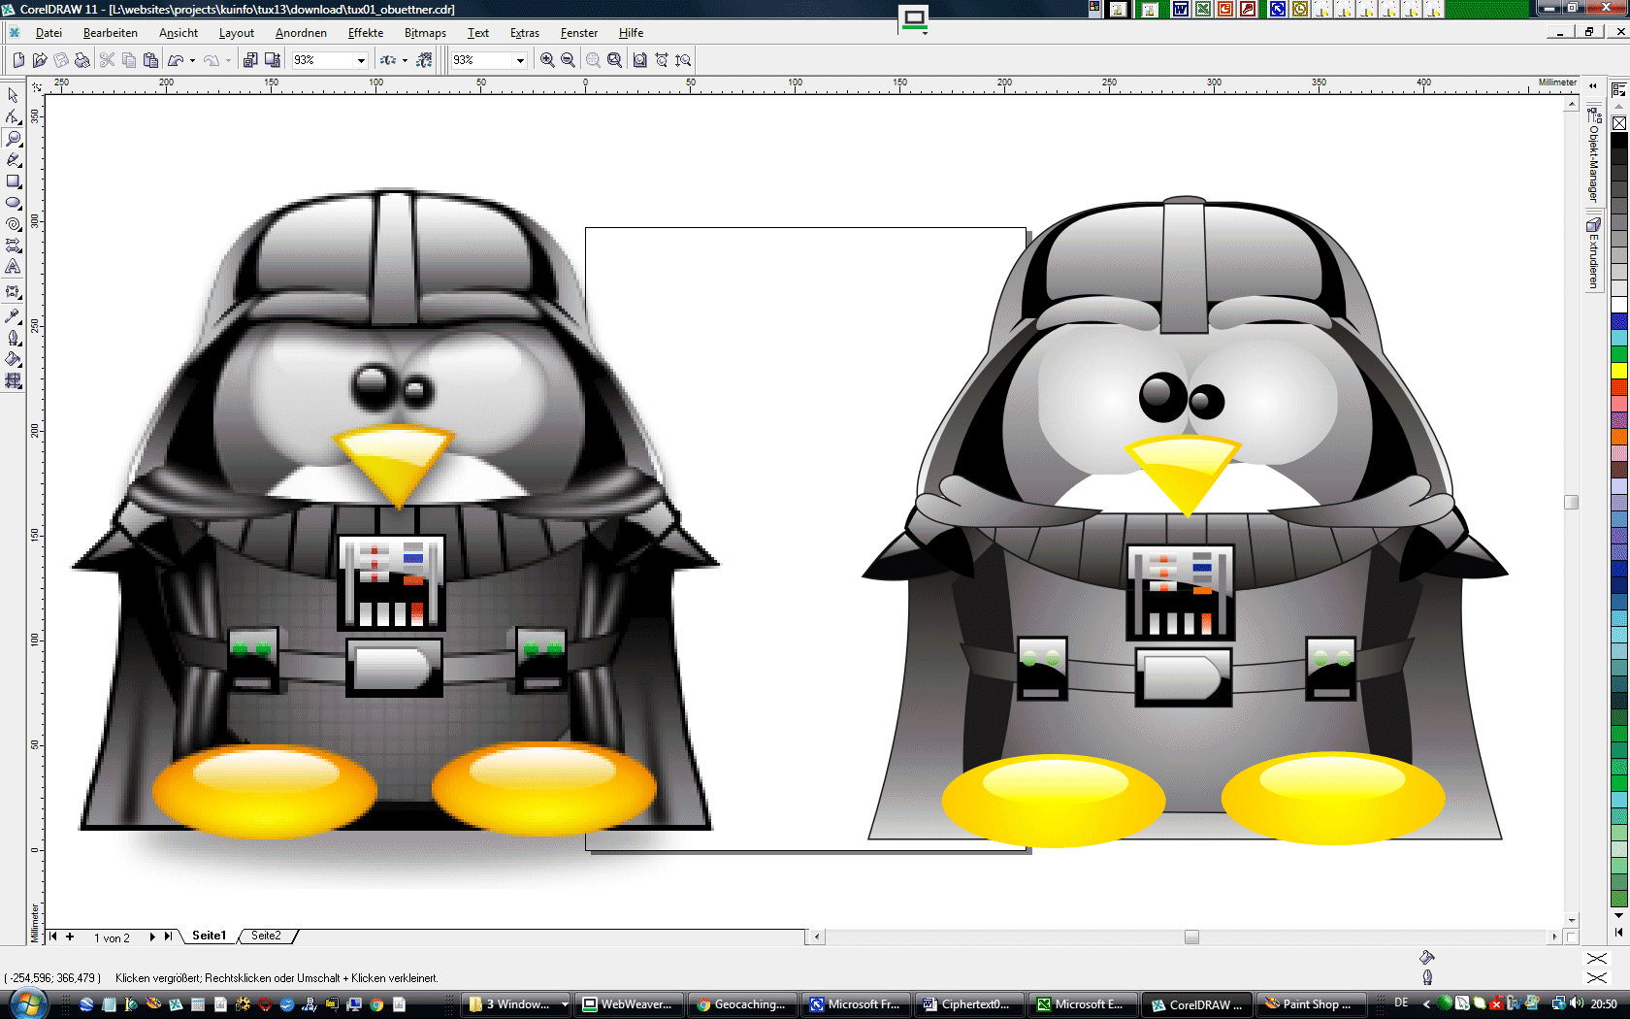
Task: Click the Import icon
Action: coord(250,60)
